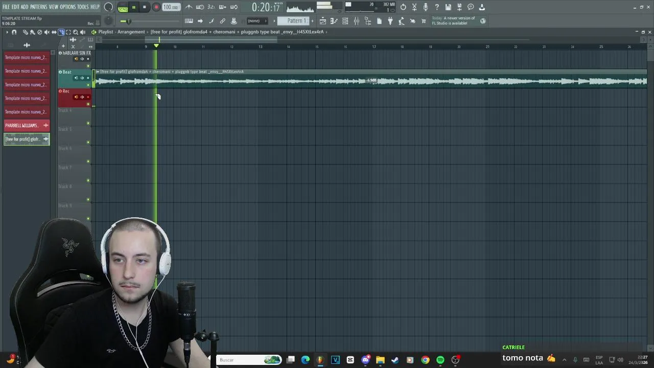Open playlist options menu arrow
This screenshot has height=368, width=654.
coord(6,32)
